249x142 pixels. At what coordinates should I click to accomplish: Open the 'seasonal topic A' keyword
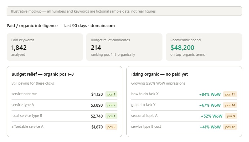(144, 116)
